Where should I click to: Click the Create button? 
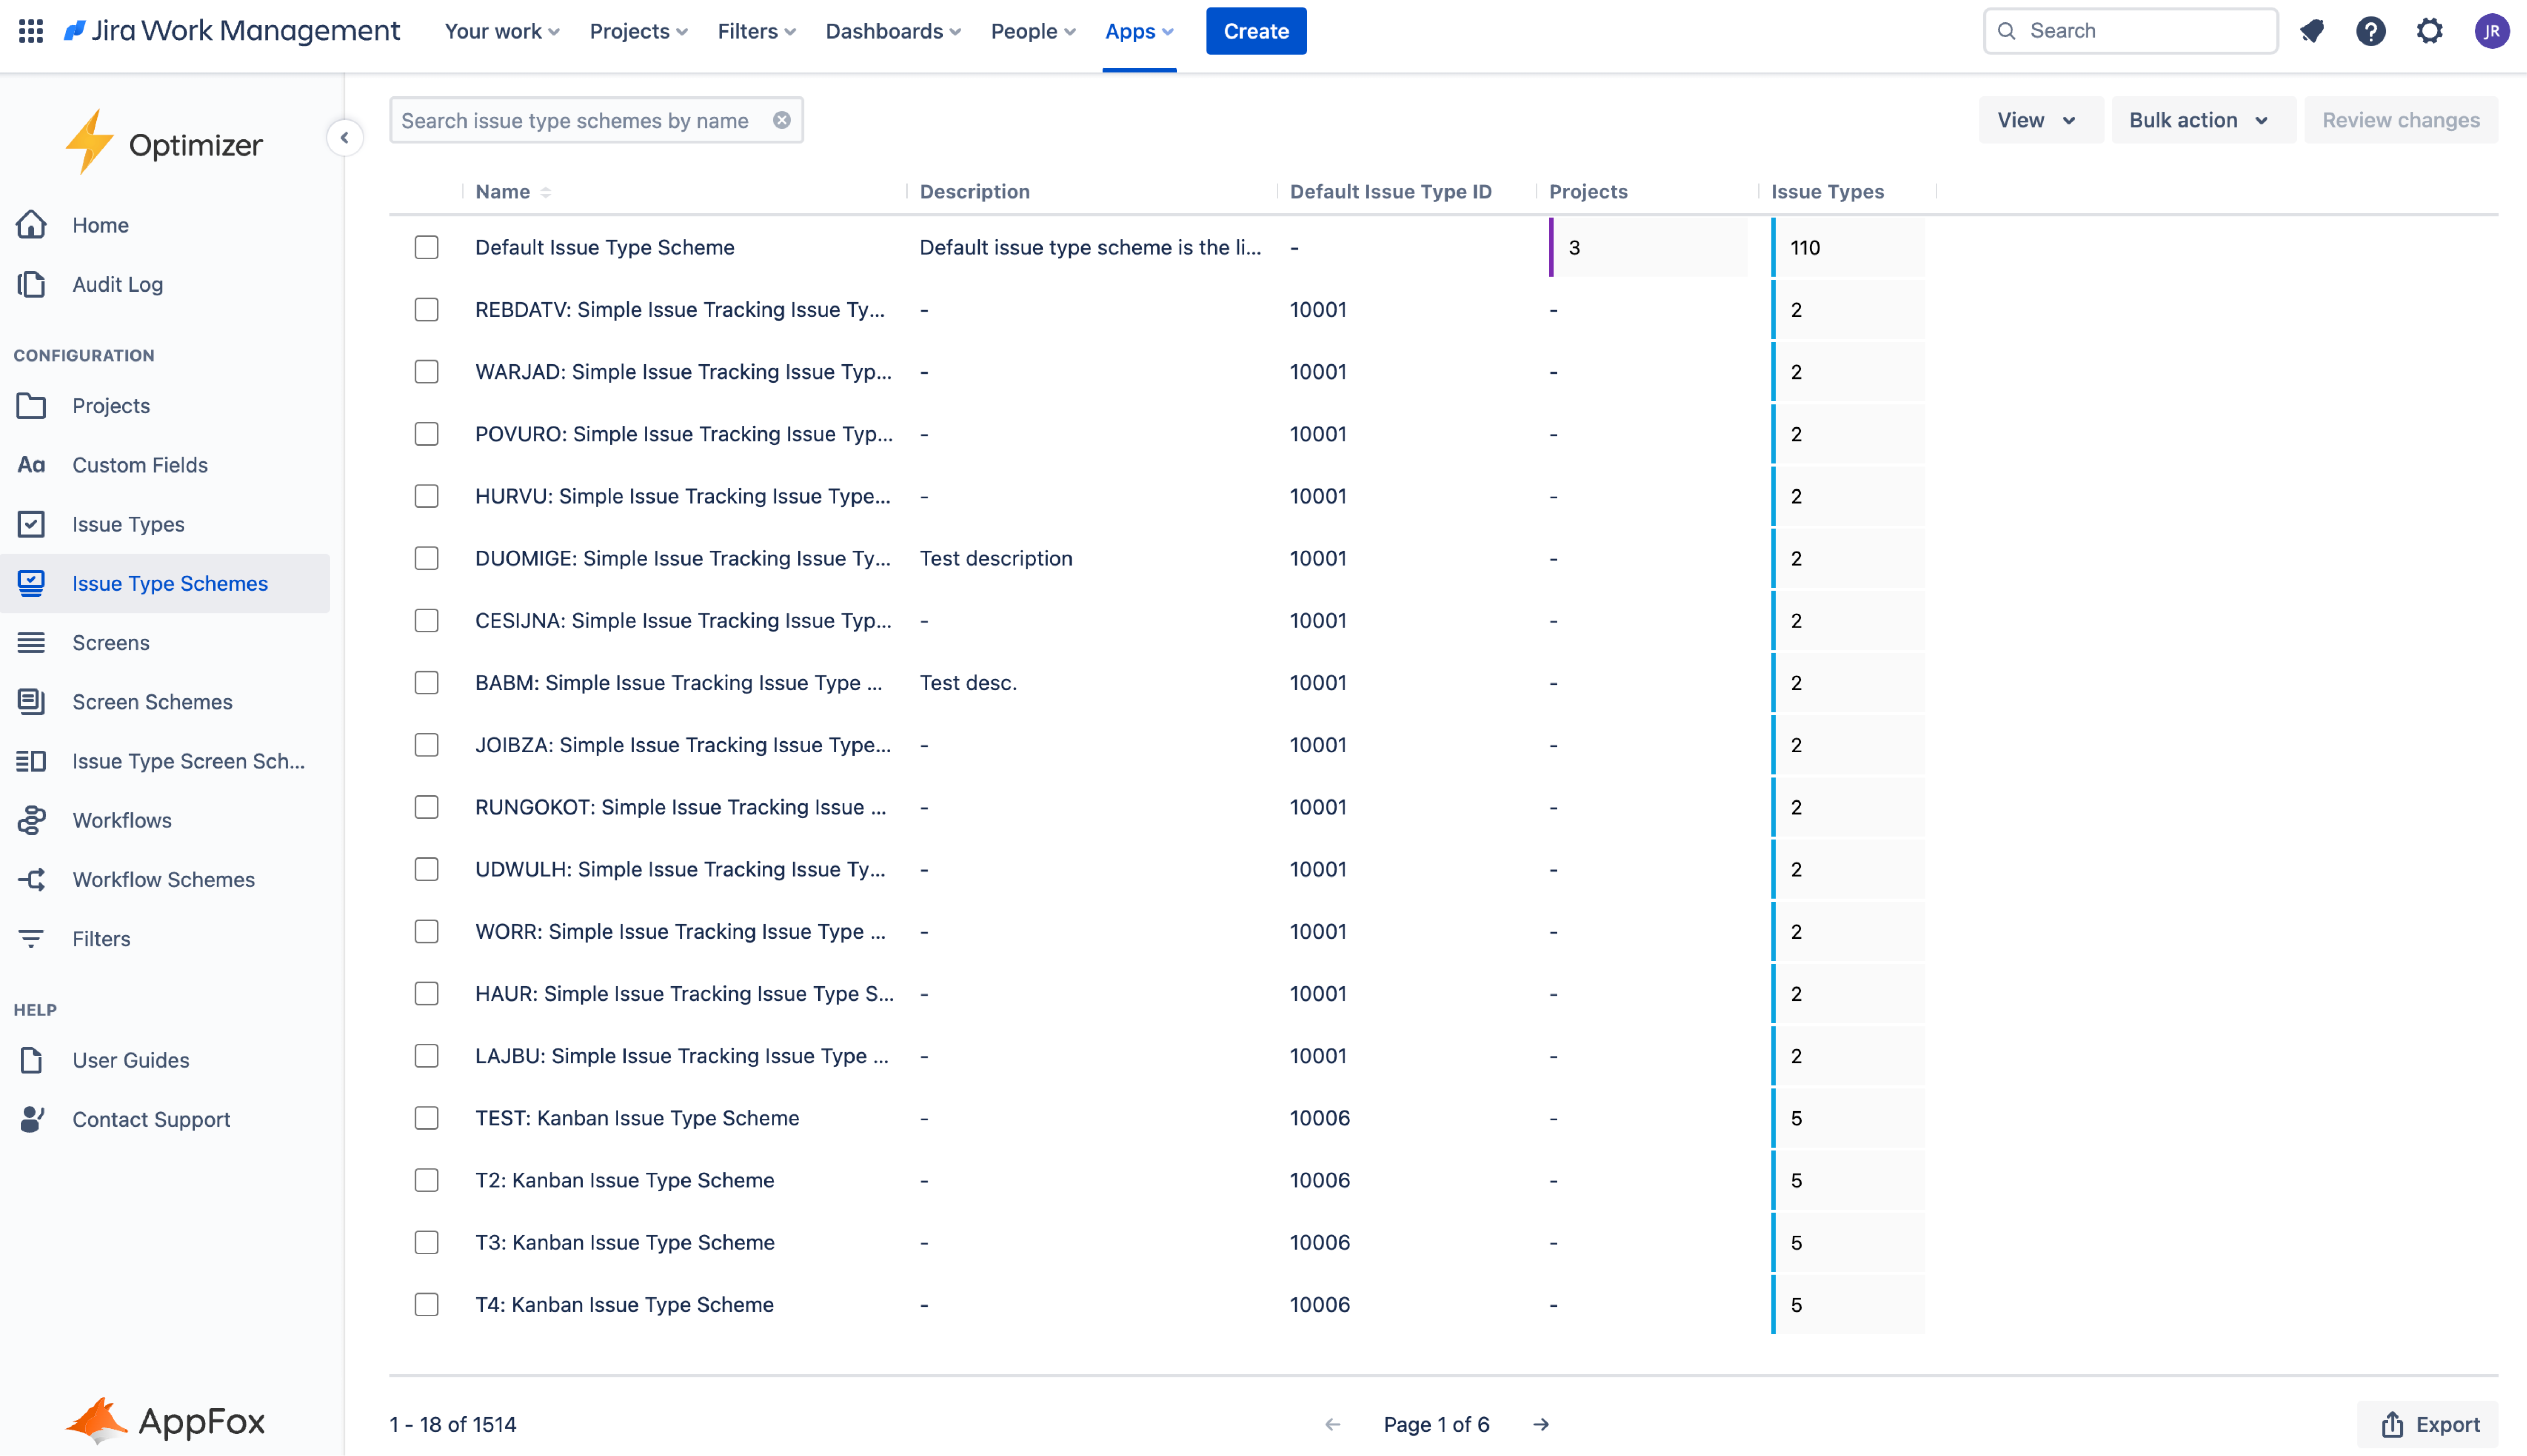[x=1256, y=31]
